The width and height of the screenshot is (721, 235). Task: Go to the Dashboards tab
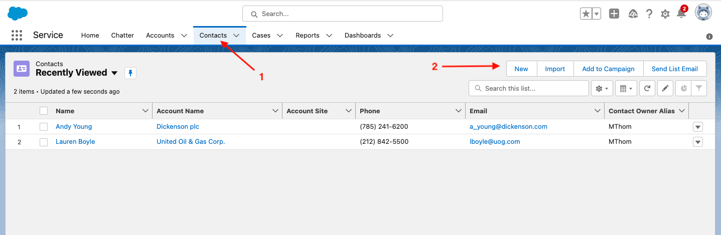pyautogui.click(x=363, y=36)
